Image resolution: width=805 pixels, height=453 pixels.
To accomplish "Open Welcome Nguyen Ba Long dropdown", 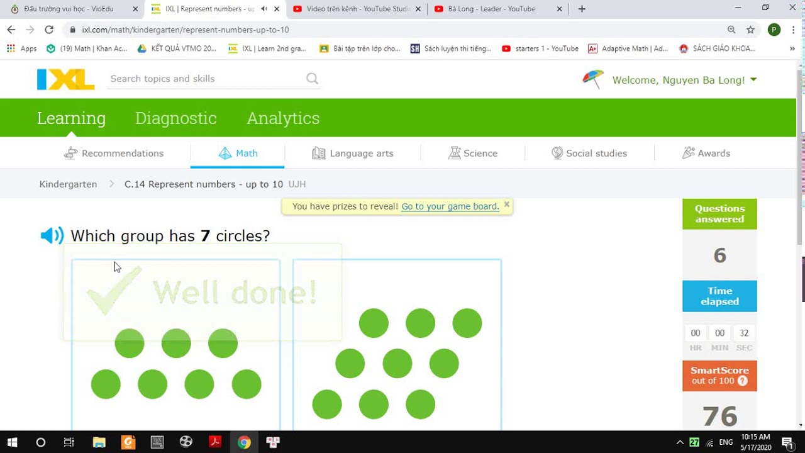I will point(684,80).
